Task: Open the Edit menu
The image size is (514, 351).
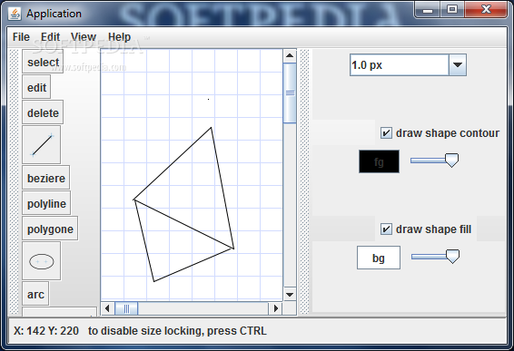Action: pyautogui.click(x=50, y=37)
